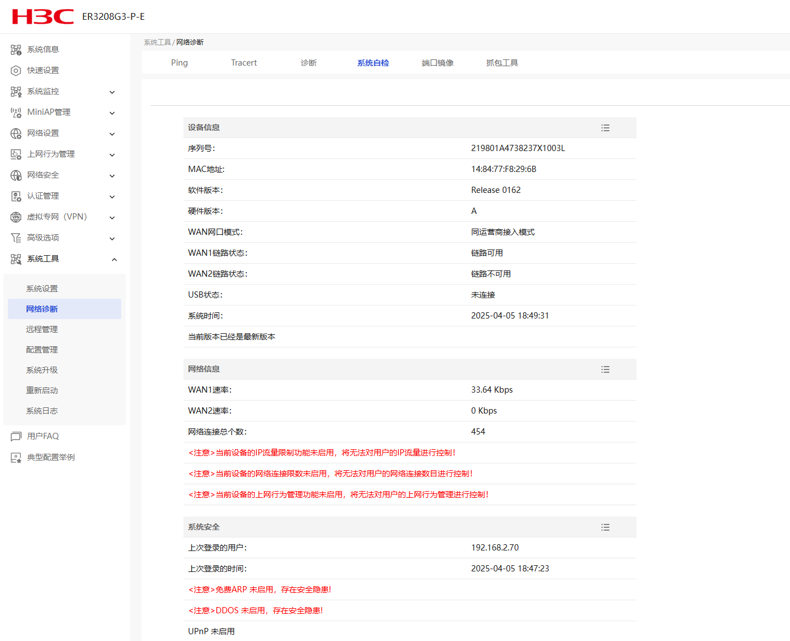Screen dimensions: 790x641
Task: Collapse the 系统工具 menu chevron
Action: tap(114, 260)
